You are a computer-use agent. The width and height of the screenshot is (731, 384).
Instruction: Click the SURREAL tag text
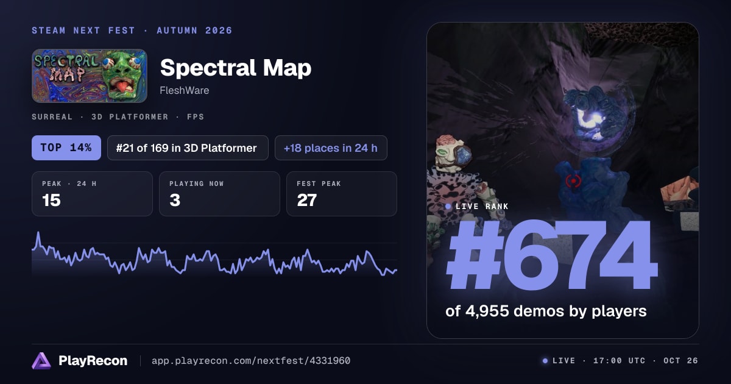point(53,116)
